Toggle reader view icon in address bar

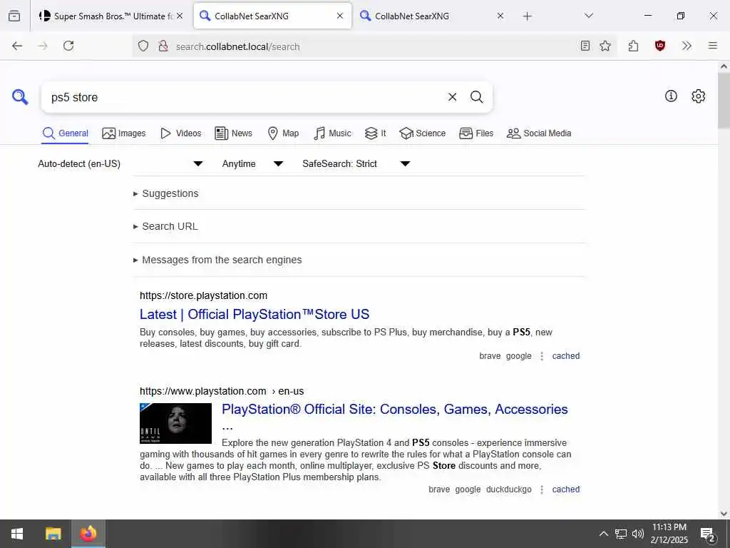585,46
